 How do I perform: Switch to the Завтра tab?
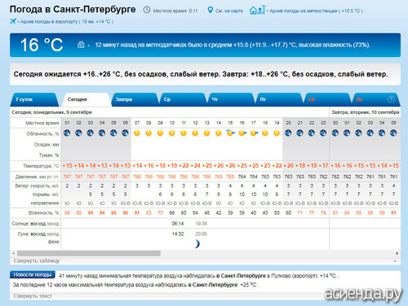coord(134,99)
